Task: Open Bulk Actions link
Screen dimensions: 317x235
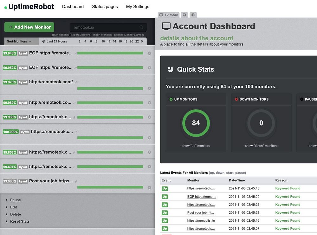Action: (x=61, y=35)
